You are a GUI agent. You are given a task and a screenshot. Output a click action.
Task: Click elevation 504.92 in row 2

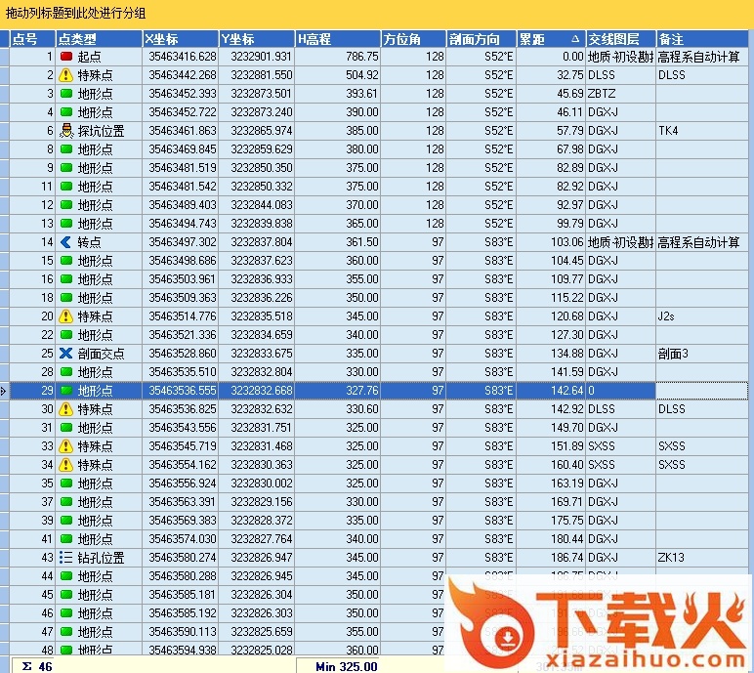338,75
